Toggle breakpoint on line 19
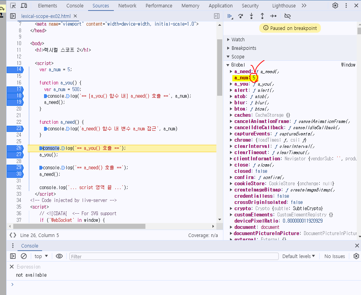The height and width of the screenshot is (295, 361). 15,102
